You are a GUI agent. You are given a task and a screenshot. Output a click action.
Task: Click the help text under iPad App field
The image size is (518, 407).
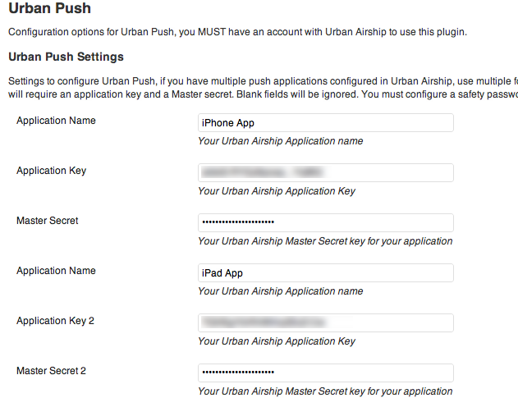(281, 291)
